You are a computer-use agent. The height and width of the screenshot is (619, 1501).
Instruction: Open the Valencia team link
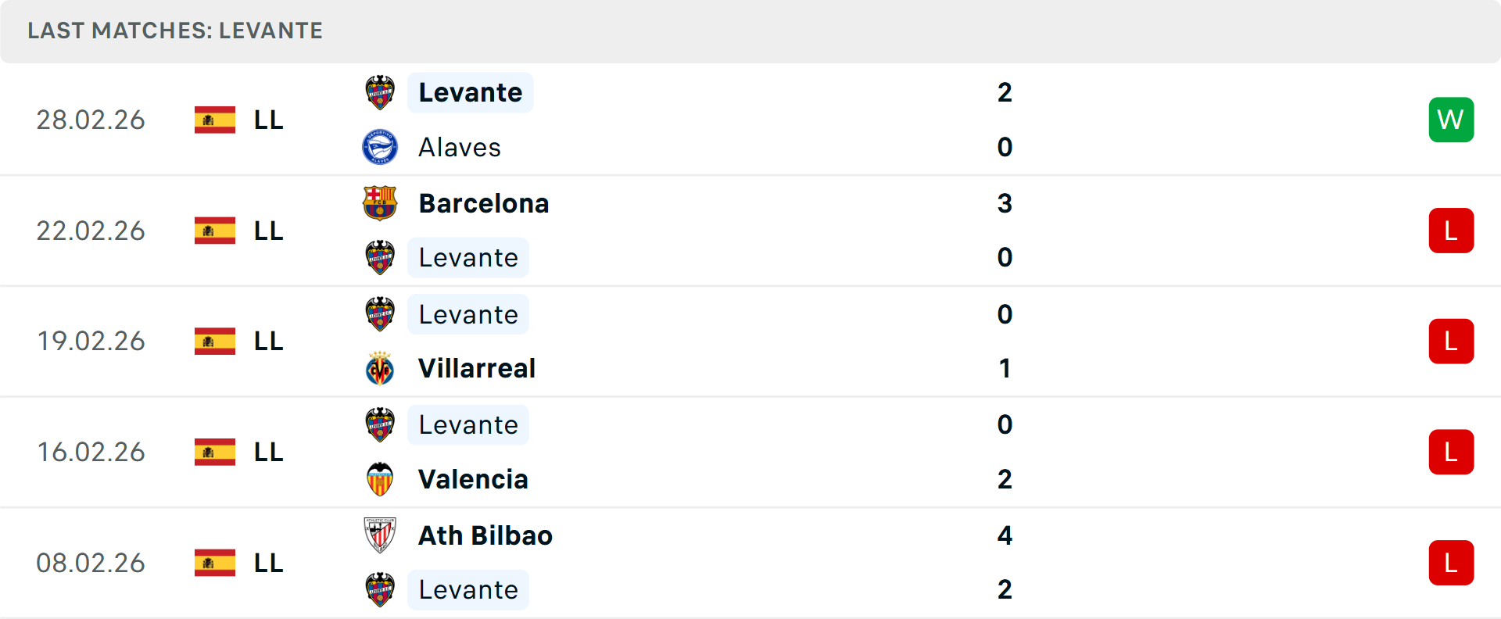pos(473,479)
